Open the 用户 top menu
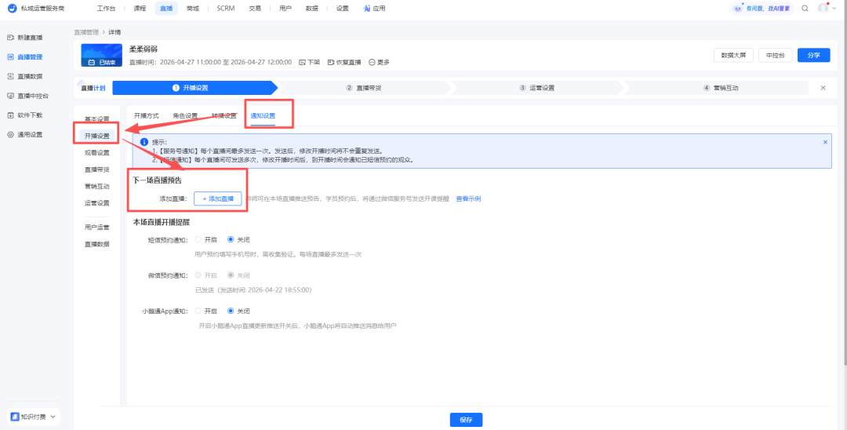 pyautogui.click(x=285, y=9)
